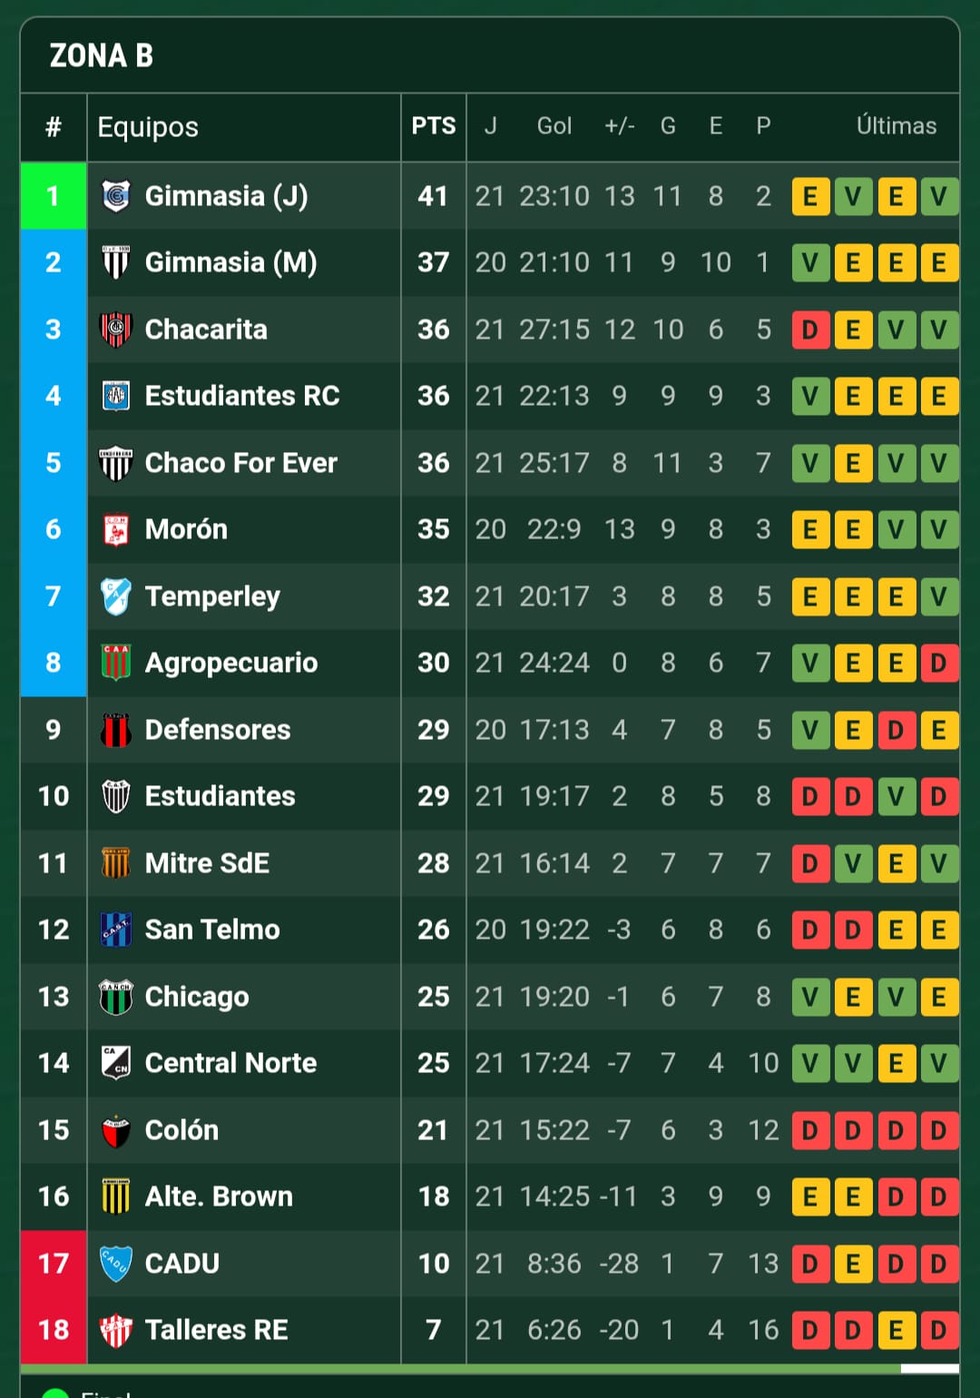980x1398 pixels.
Task: Open the Mitre SdE team link
Action: 207,862
